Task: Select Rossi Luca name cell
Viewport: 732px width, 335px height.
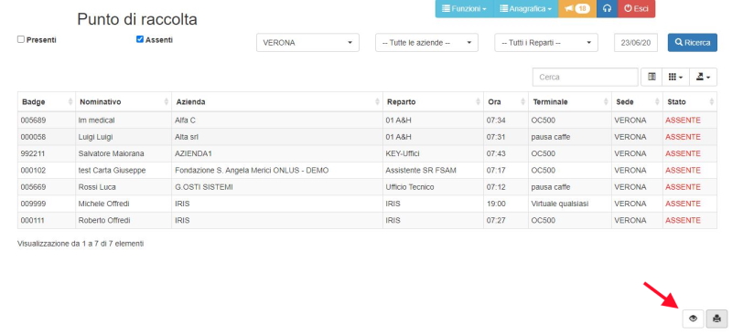Action: coord(124,187)
